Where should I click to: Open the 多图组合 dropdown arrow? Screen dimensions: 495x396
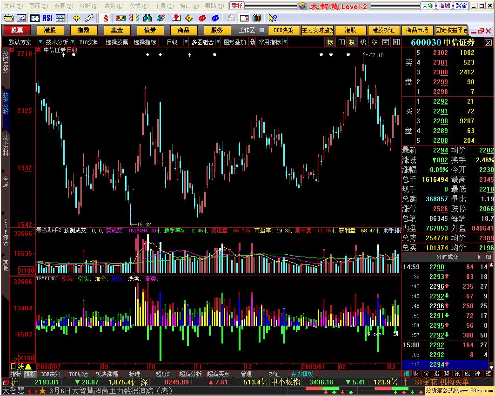pyautogui.click(x=218, y=42)
